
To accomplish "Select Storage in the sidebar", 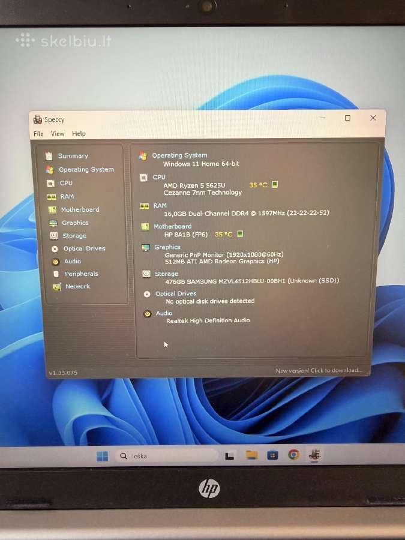I will (75, 236).
